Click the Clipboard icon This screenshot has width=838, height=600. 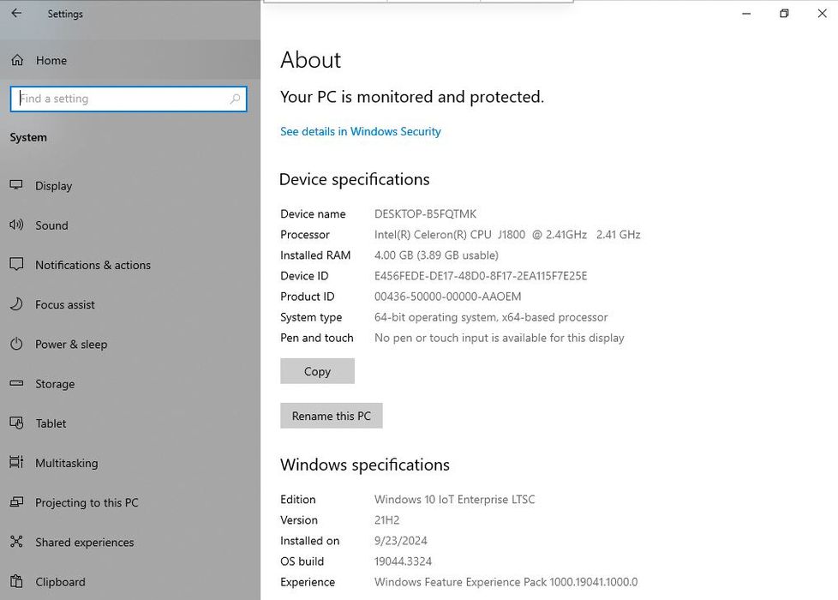(16, 581)
